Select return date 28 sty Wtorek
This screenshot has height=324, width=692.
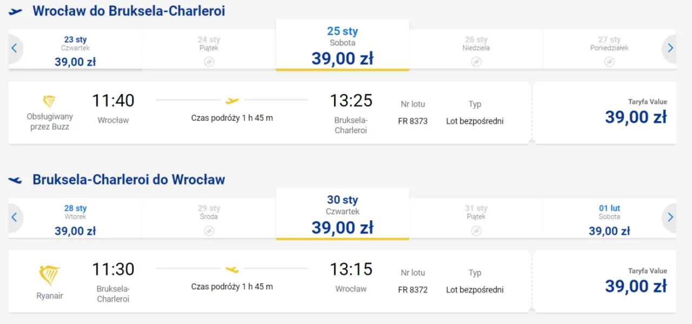coord(75,220)
